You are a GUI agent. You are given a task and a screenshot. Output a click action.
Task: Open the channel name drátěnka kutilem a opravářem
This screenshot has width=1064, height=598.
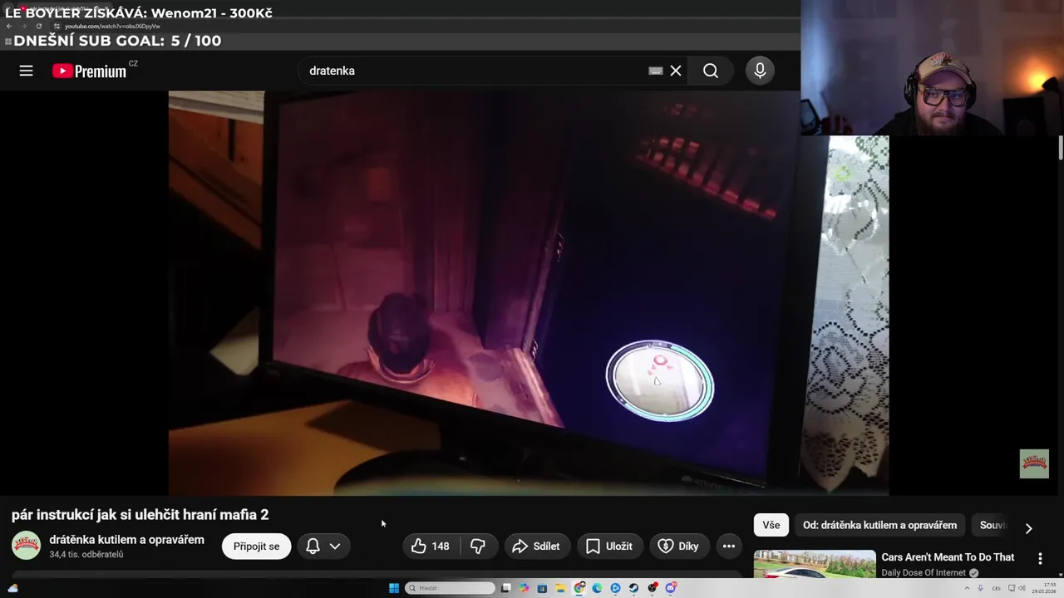point(126,540)
